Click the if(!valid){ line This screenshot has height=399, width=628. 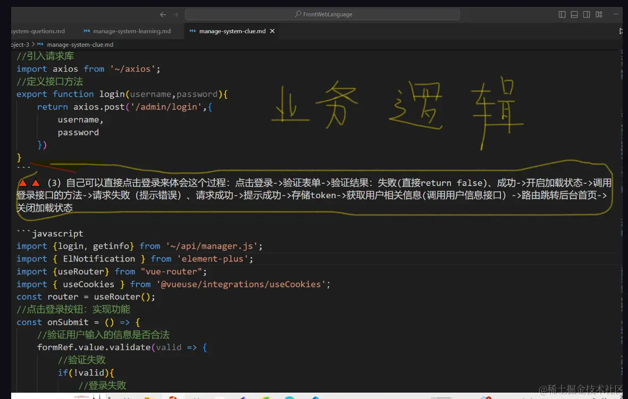(86, 373)
